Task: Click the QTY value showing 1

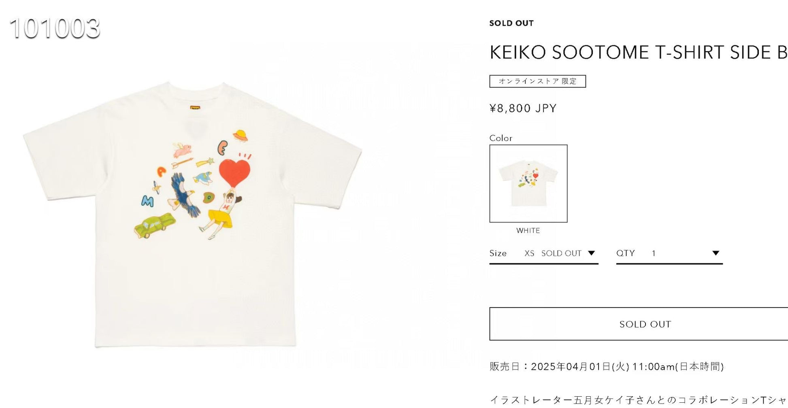Action: click(654, 253)
